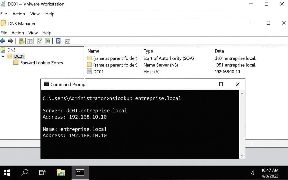Open File Explorer from the taskbar
The width and height of the screenshot is (288, 180).
coord(61,172)
